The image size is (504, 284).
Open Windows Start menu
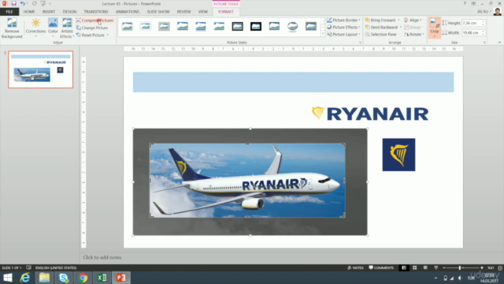pos(7,278)
